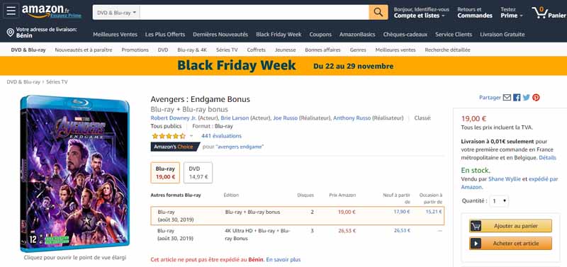Viewport: 567px width, 267px height.
Task: Select the Blu-ray 19,00 € format option
Action: tap(165, 173)
